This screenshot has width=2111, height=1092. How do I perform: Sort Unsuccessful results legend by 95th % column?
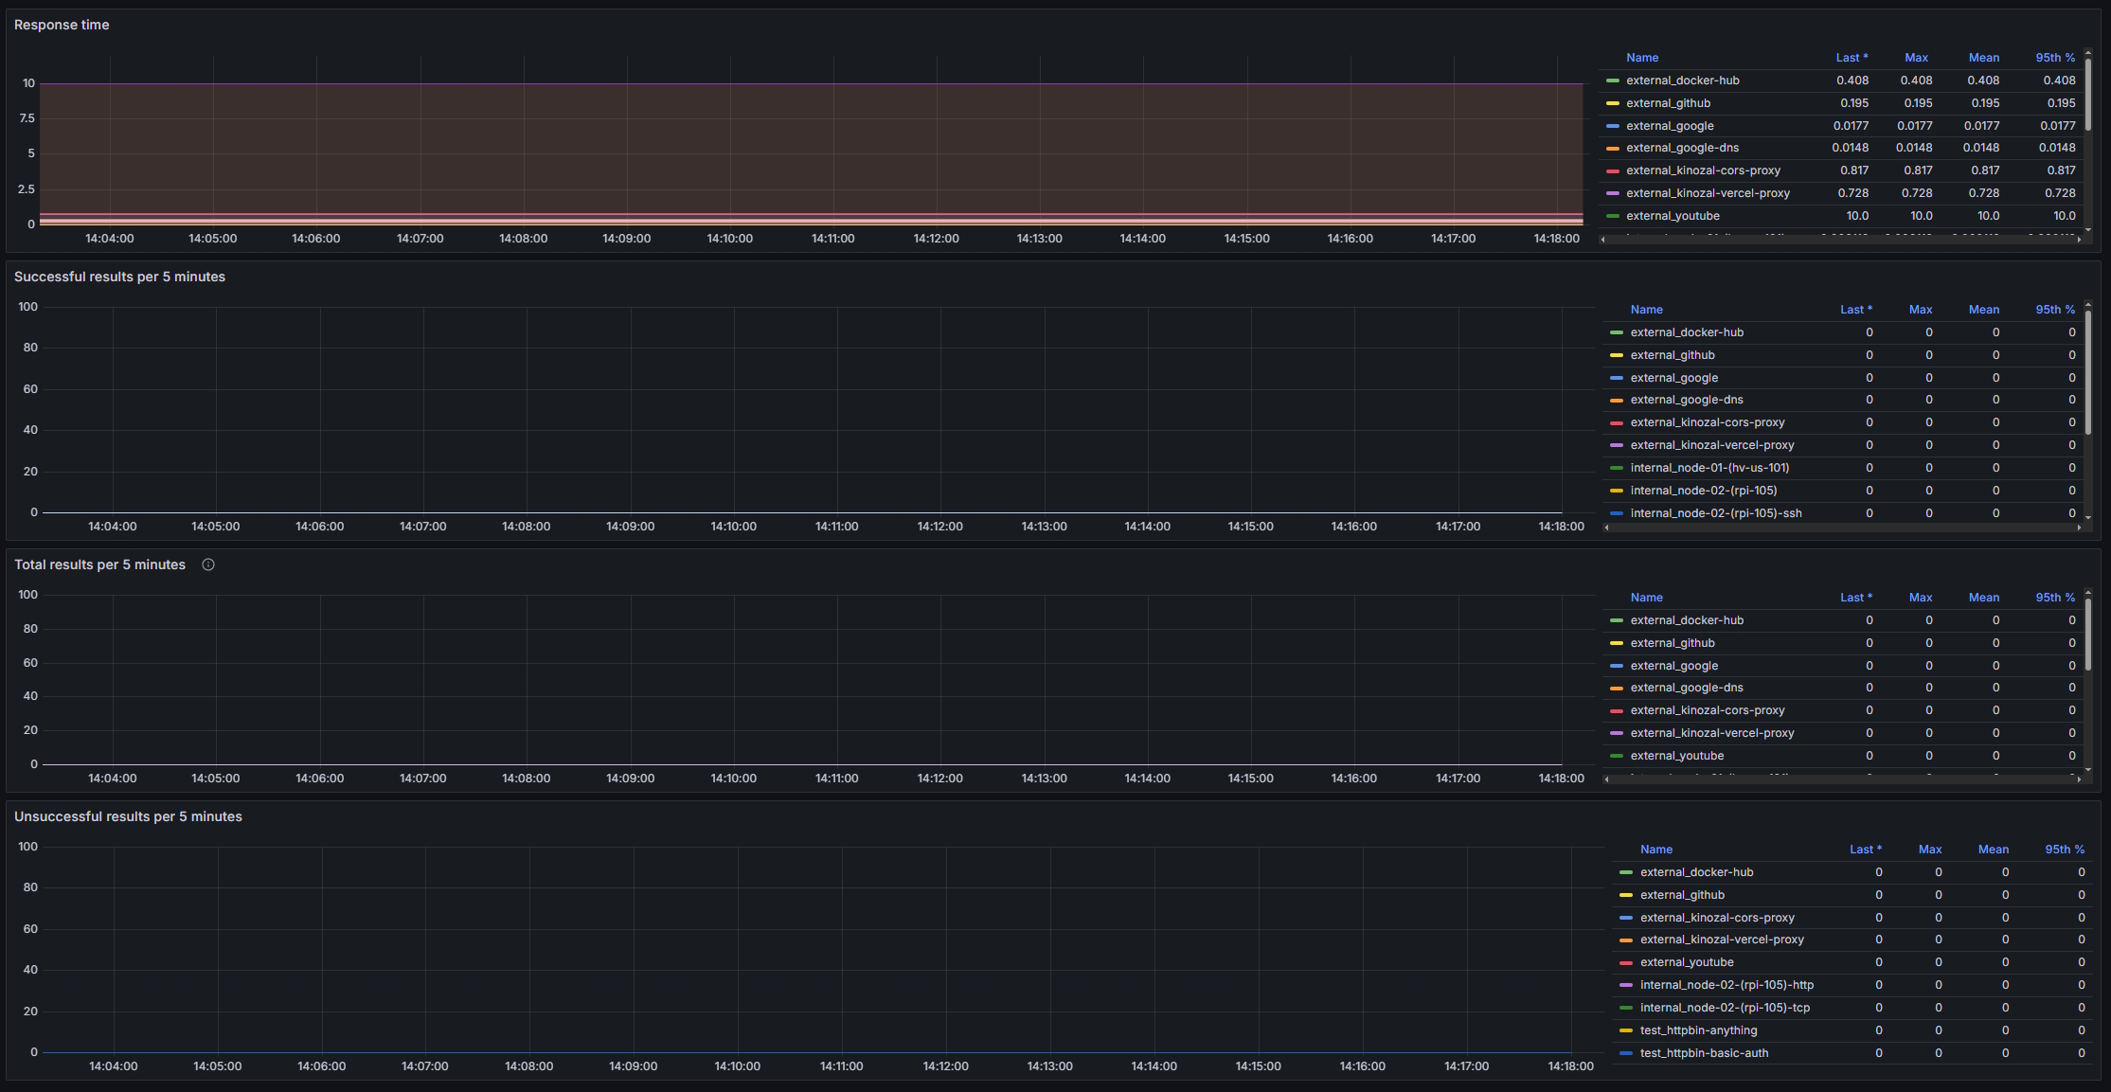2064,850
